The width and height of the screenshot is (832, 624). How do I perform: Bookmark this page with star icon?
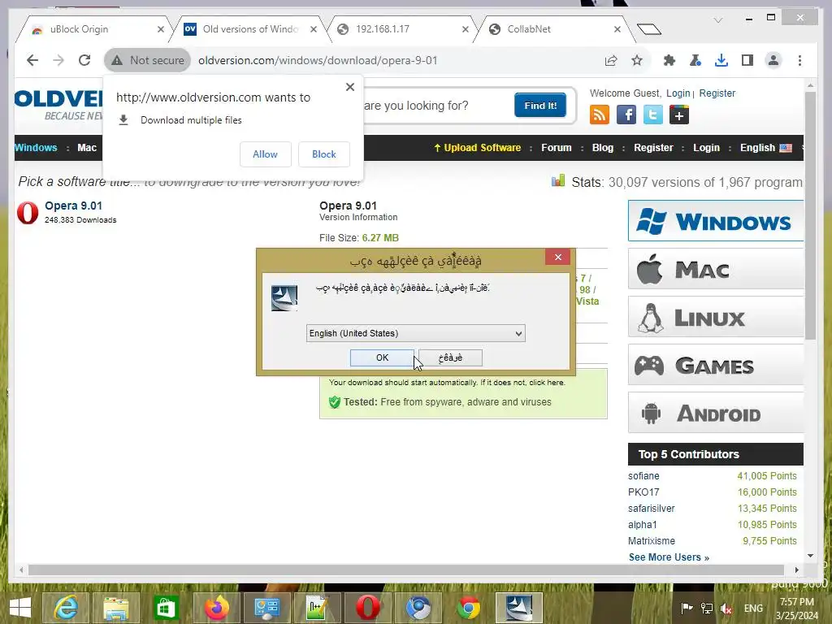pos(637,60)
